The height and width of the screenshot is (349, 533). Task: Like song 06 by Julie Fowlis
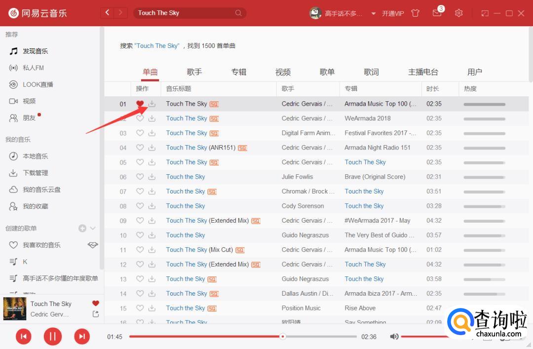click(x=140, y=177)
